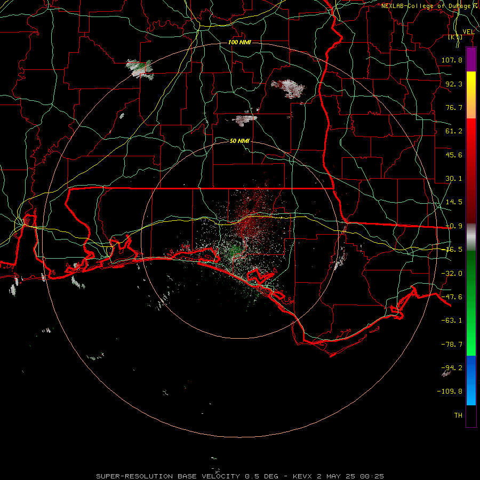Click the -63.1 velocity scale value
Viewport: 480px width, 480px height.
tap(452, 321)
